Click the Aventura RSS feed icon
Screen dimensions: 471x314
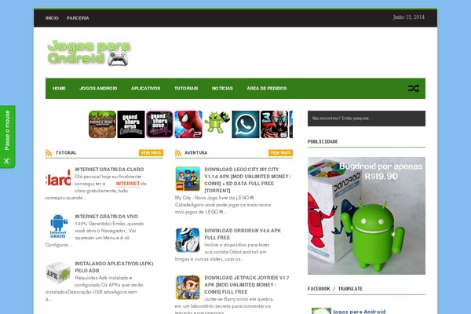coord(178,153)
